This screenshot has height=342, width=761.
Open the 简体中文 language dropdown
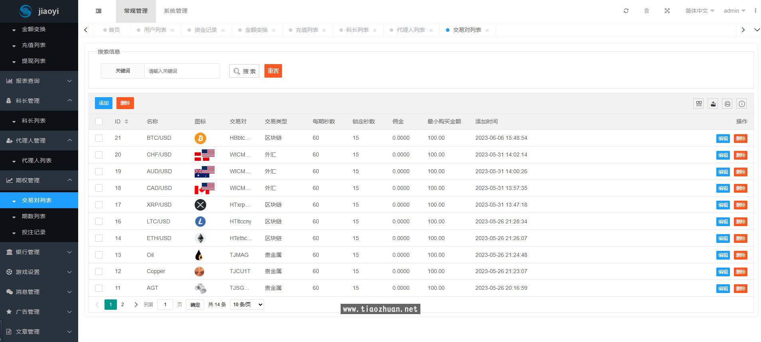click(700, 11)
